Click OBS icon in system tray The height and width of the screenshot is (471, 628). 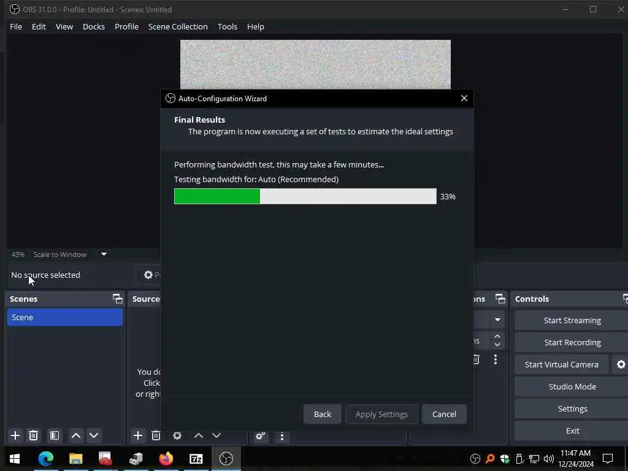pyautogui.click(x=475, y=459)
